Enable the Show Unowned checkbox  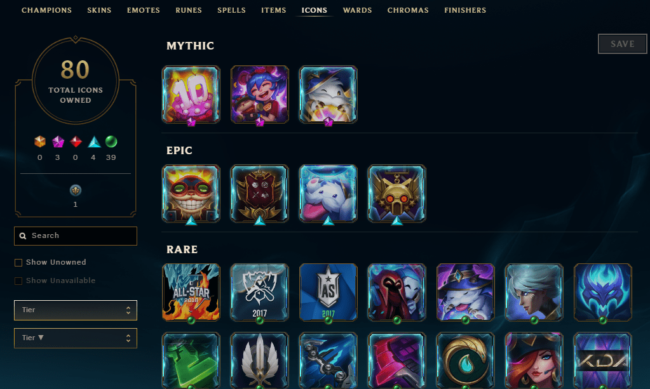[18, 262]
